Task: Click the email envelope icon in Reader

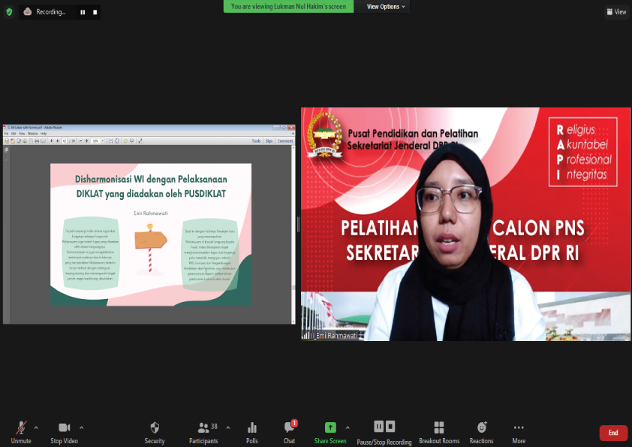Action: pyautogui.click(x=43, y=140)
